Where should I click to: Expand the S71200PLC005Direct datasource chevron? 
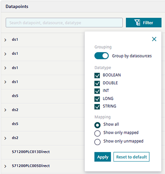tap(5, 166)
